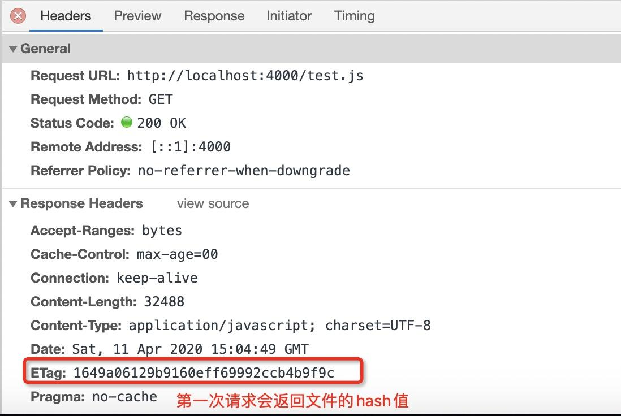621x416 pixels.
Task: Open the Initiator tab
Action: [288, 16]
